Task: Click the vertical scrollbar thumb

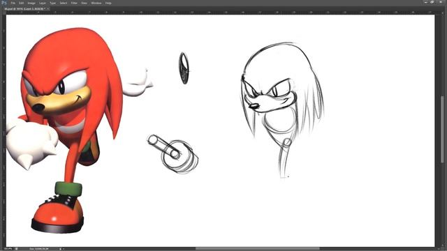Action: coord(442,130)
